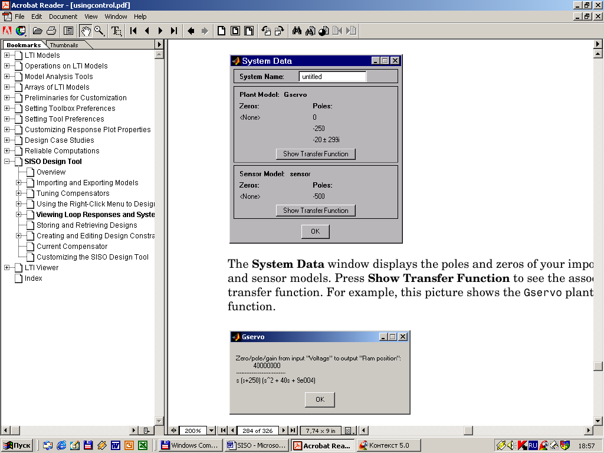Click the Go to next view arrow

(x=205, y=31)
